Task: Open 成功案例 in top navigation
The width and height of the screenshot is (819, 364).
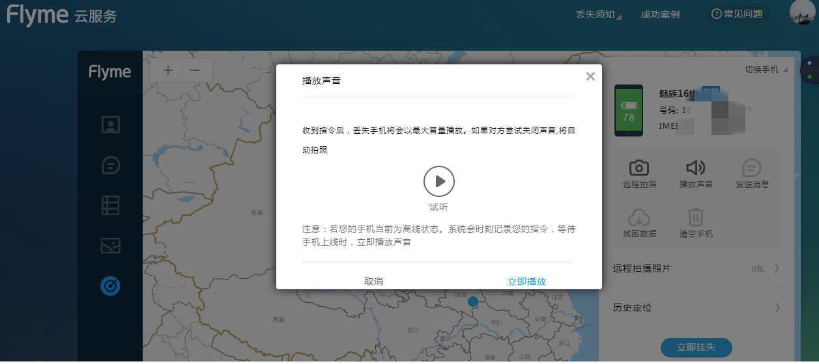Action: coord(660,14)
